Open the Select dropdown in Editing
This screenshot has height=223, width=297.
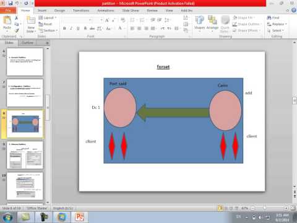pyautogui.click(x=275, y=30)
